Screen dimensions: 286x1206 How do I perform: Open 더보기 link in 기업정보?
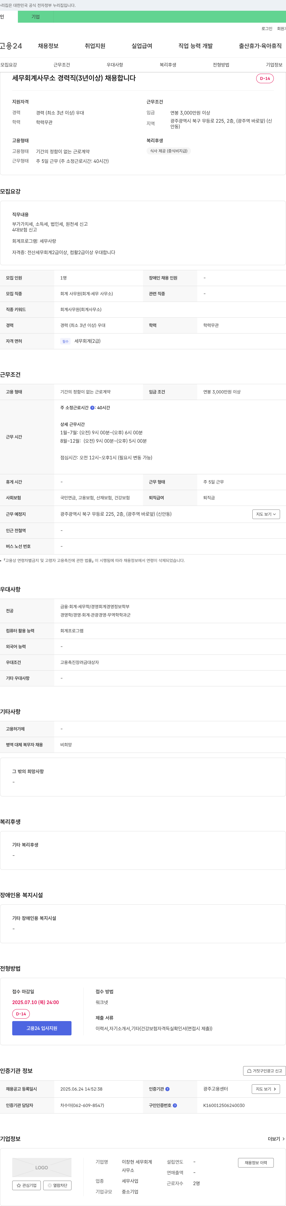pos(276,1139)
